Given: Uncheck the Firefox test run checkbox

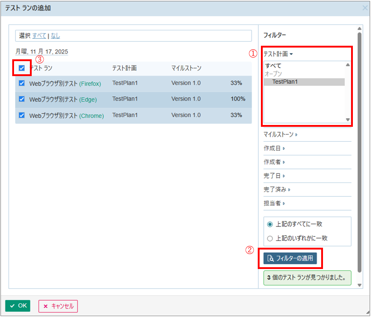Looking at the screenshot, I should pos(22,83).
